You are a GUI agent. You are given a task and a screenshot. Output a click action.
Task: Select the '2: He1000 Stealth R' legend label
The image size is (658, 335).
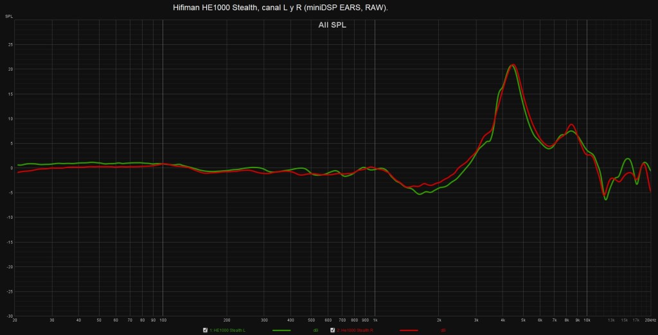coord(357,330)
